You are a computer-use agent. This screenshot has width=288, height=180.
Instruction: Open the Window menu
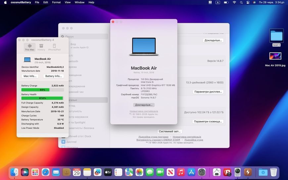click(79, 2)
